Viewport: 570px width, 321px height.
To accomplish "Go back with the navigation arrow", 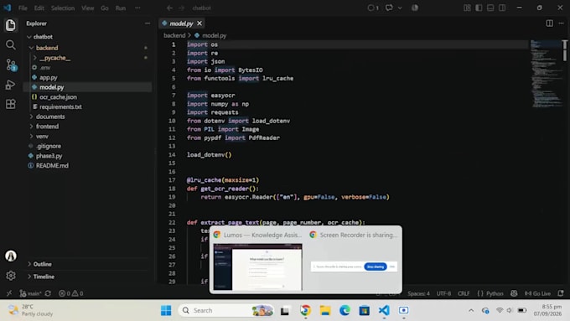I will coord(169,8).
